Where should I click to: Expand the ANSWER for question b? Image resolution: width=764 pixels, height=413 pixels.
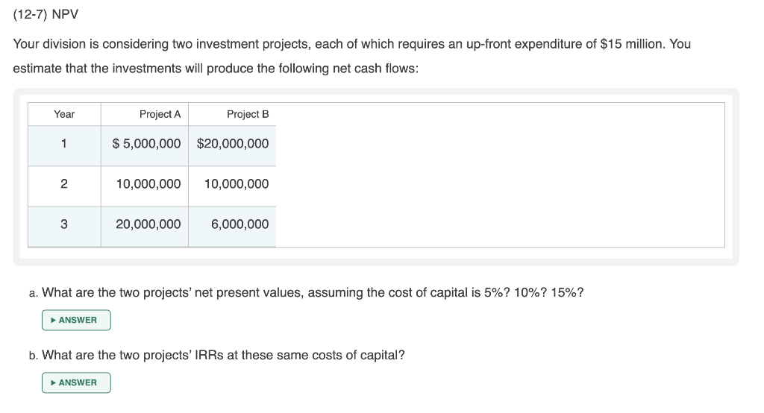point(76,382)
